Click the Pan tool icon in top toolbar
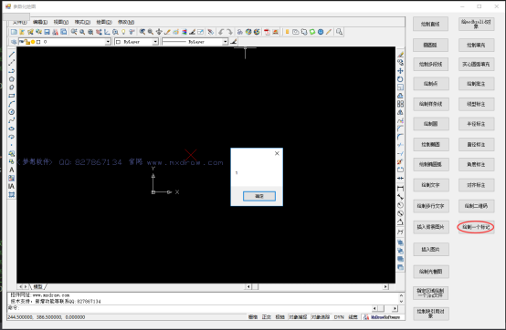The image size is (506, 330). point(159,32)
